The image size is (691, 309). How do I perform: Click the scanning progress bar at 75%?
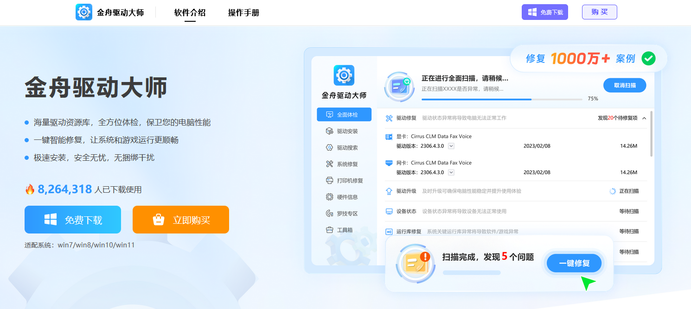502,99
